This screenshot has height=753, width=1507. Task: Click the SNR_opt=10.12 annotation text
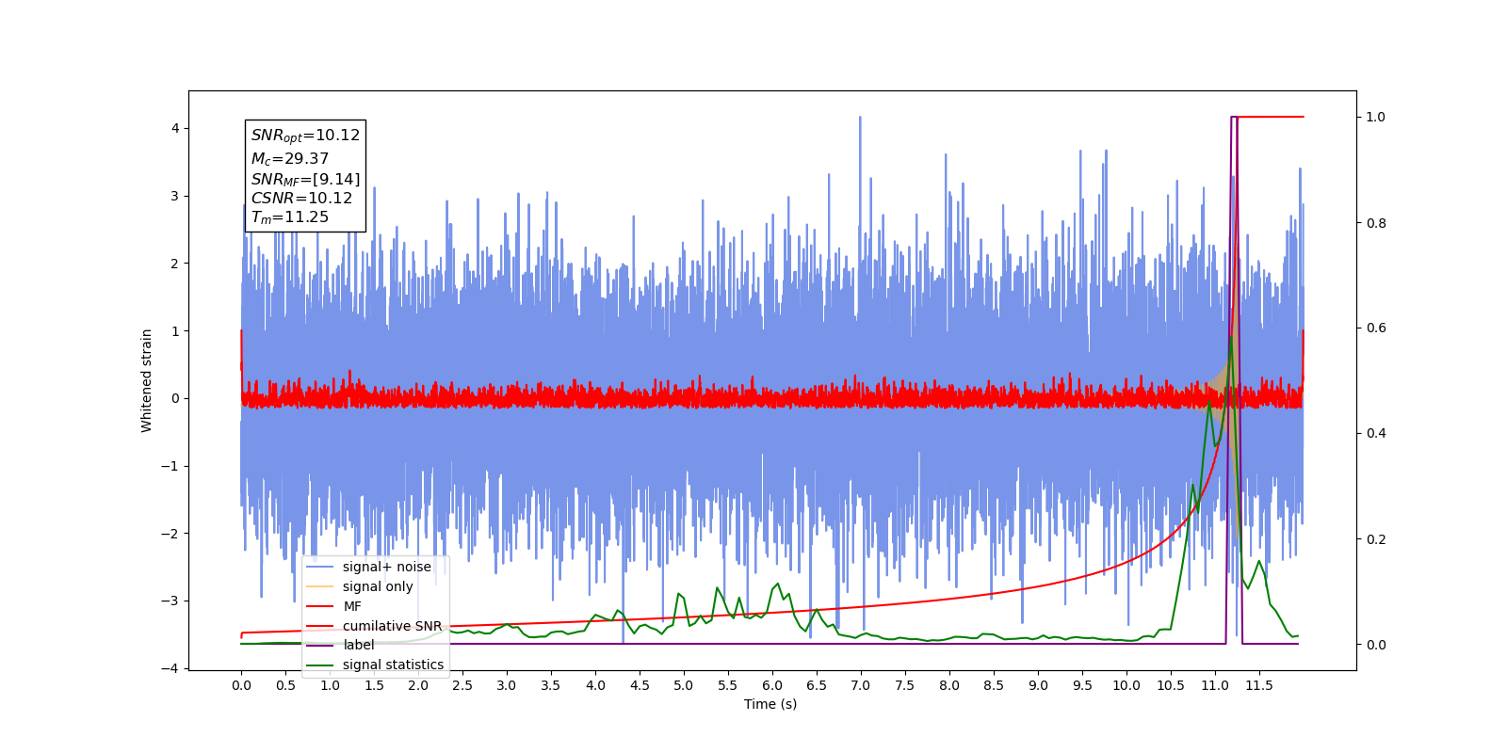point(305,136)
